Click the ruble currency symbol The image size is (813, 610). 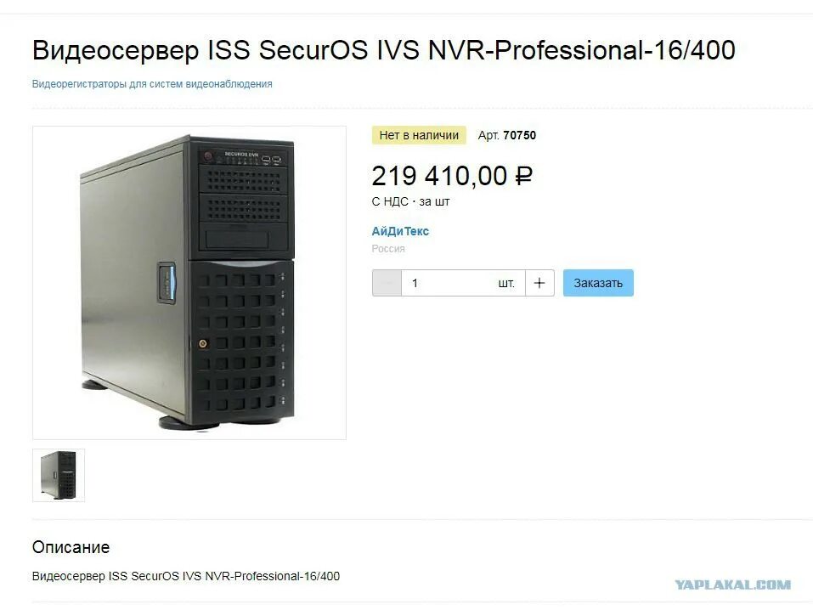click(x=523, y=176)
